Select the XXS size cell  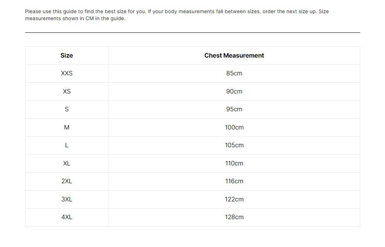[67, 73]
